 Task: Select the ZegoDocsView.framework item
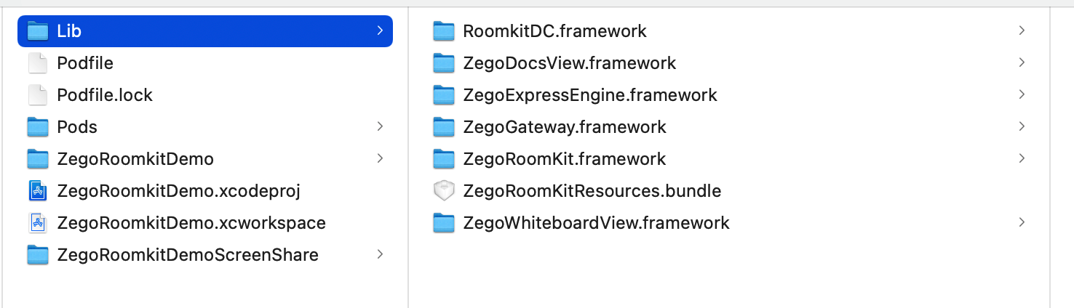[x=729, y=63]
